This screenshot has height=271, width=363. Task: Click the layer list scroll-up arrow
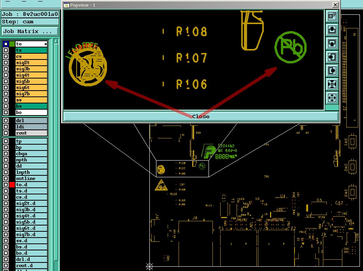[x=56, y=42]
